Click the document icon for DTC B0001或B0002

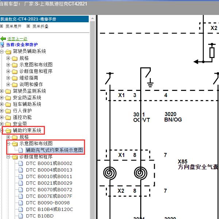coord(21,163)
